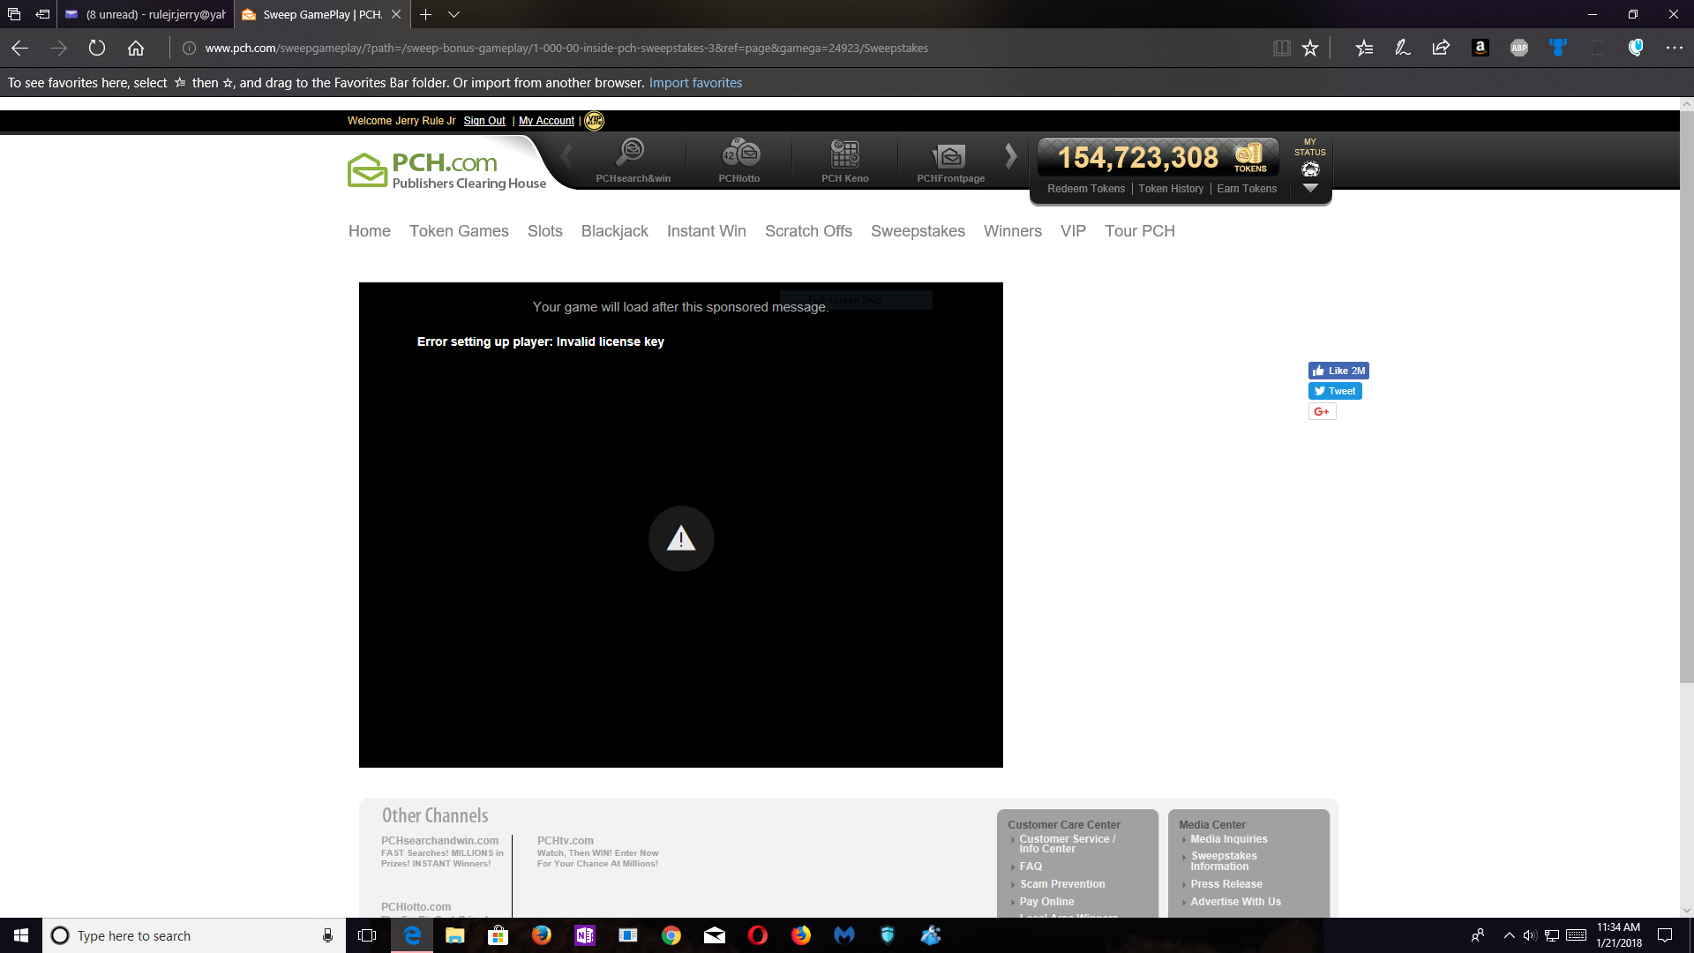Viewport: 1694px width, 953px height.
Task: Open the Reading view icon
Action: coord(1281,48)
